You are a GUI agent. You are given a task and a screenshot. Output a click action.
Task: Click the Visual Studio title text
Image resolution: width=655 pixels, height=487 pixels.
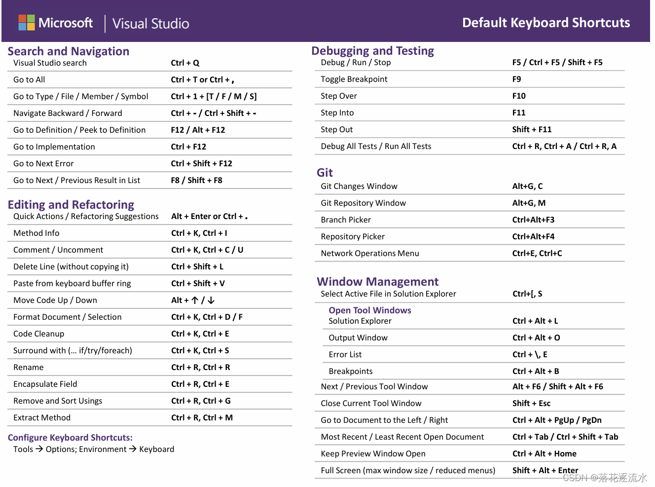(150, 24)
